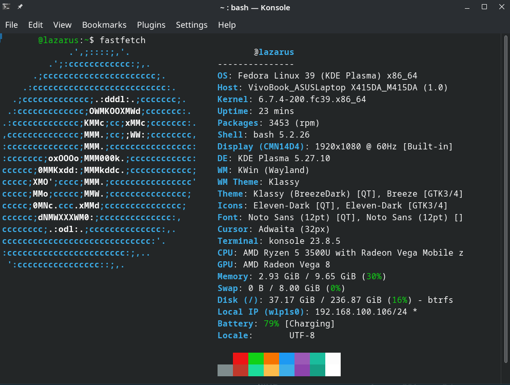Toggle the pin window icon

pyautogui.click(x=20, y=7)
